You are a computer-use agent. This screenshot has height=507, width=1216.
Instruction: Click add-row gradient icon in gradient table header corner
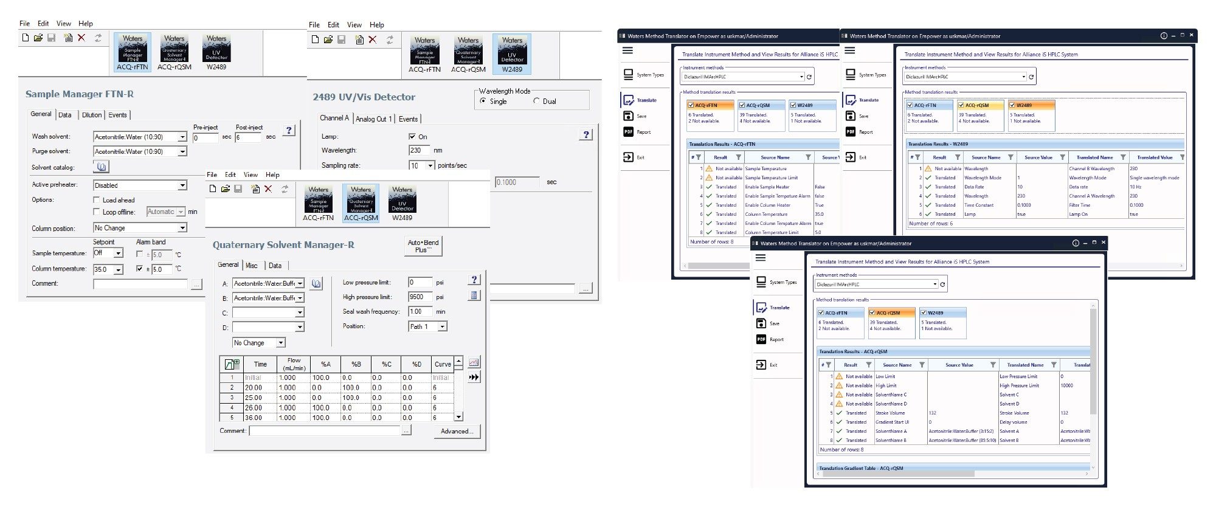click(232, 364)
